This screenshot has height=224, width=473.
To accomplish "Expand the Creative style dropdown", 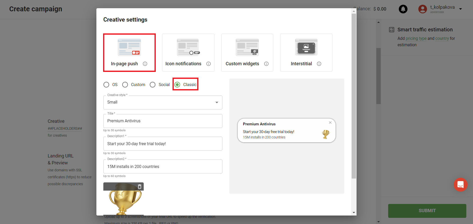I will (163, 102).
